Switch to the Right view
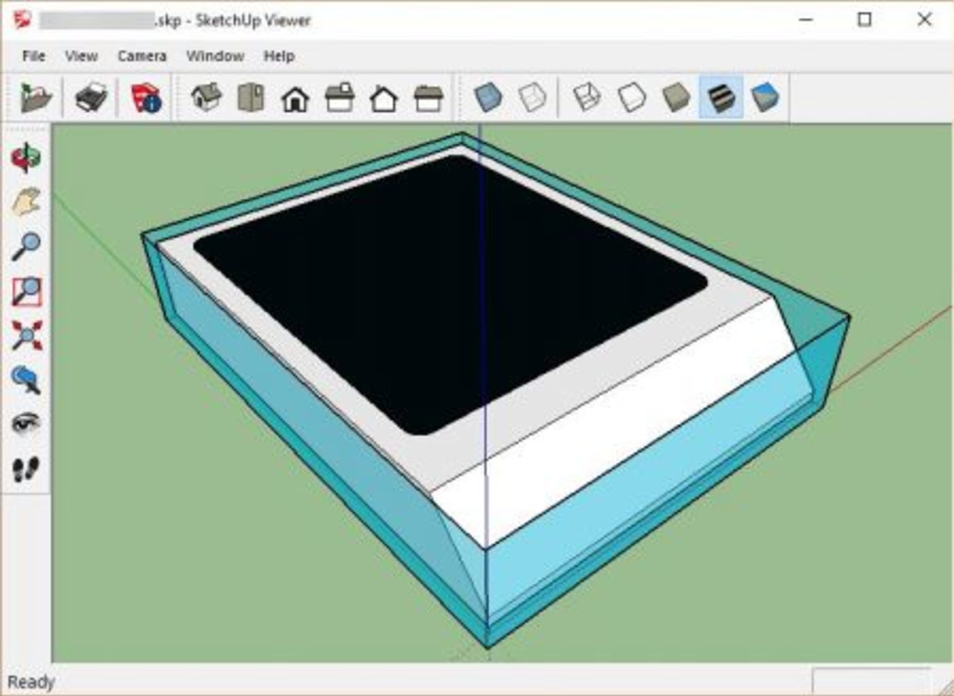Image resolution: width=954 pixels, height=696 pixels. (x=340, y=97)
